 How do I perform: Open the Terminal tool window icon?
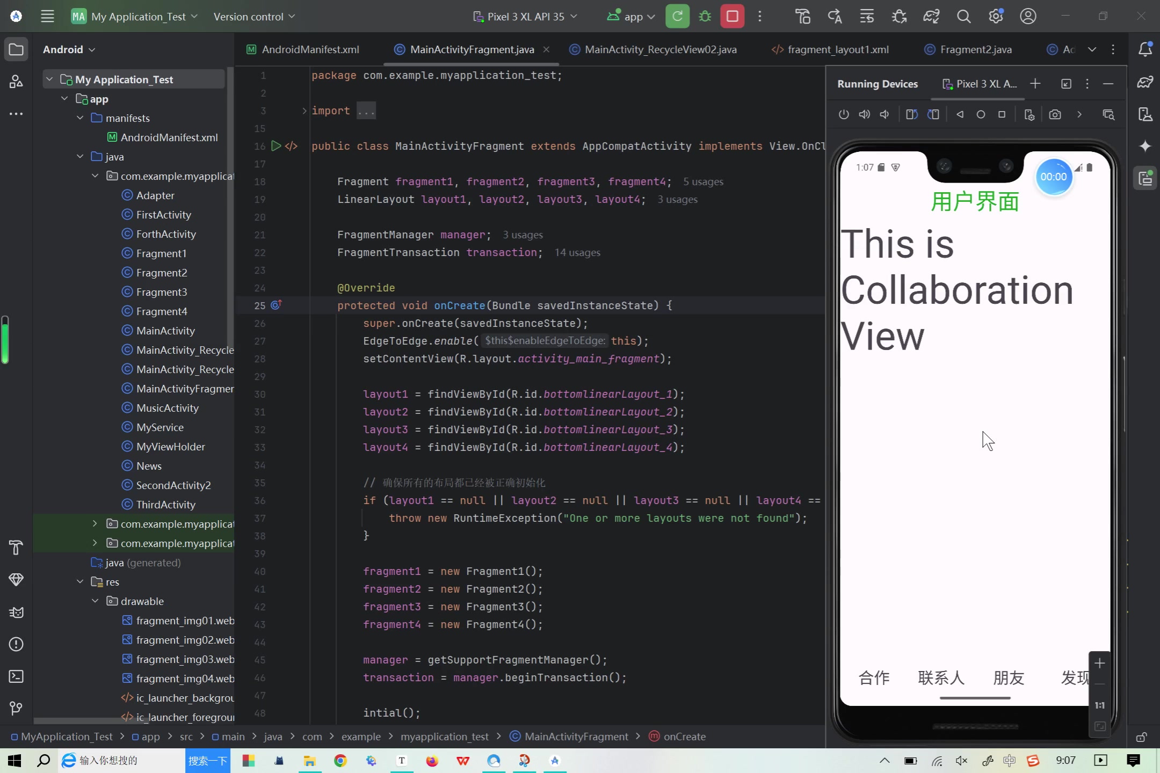click(x=16, y=676)
